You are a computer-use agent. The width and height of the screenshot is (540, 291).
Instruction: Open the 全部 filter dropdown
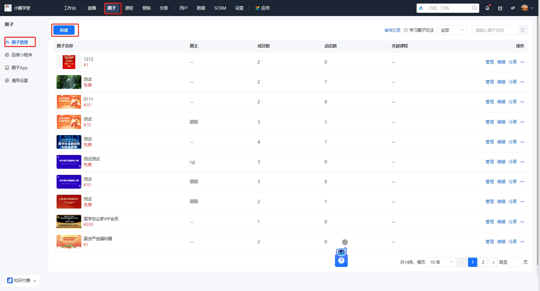point(452,30)
